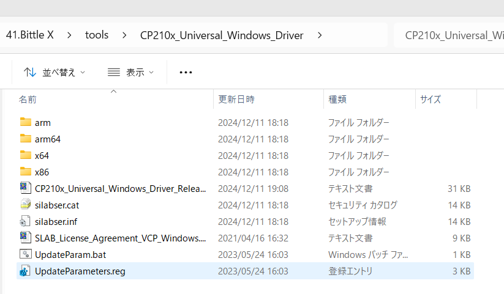The height and width of the screenshot is (294, 504).
Task: Expand chevron after CP210x_Universal_Windows_Driver breadcrumb
Action: [320, 35]
